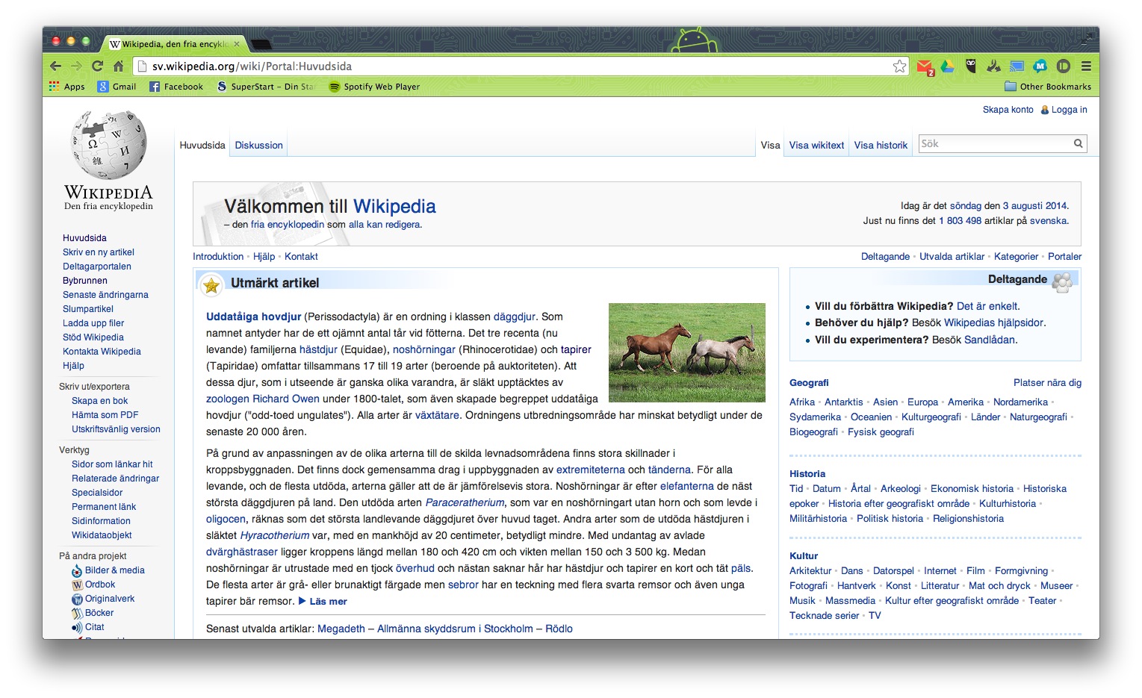The image size is (1142, 698).
Task: Open Europa geography link
Action: pos(922,402)
